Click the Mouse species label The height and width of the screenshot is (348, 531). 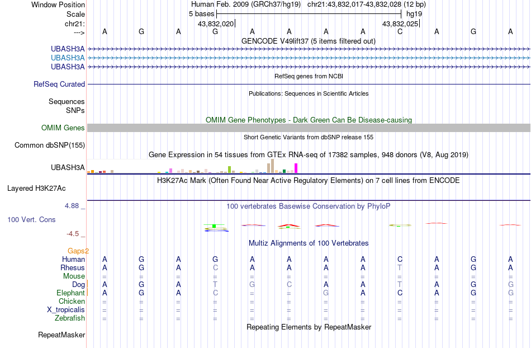[x=74, y=276]
